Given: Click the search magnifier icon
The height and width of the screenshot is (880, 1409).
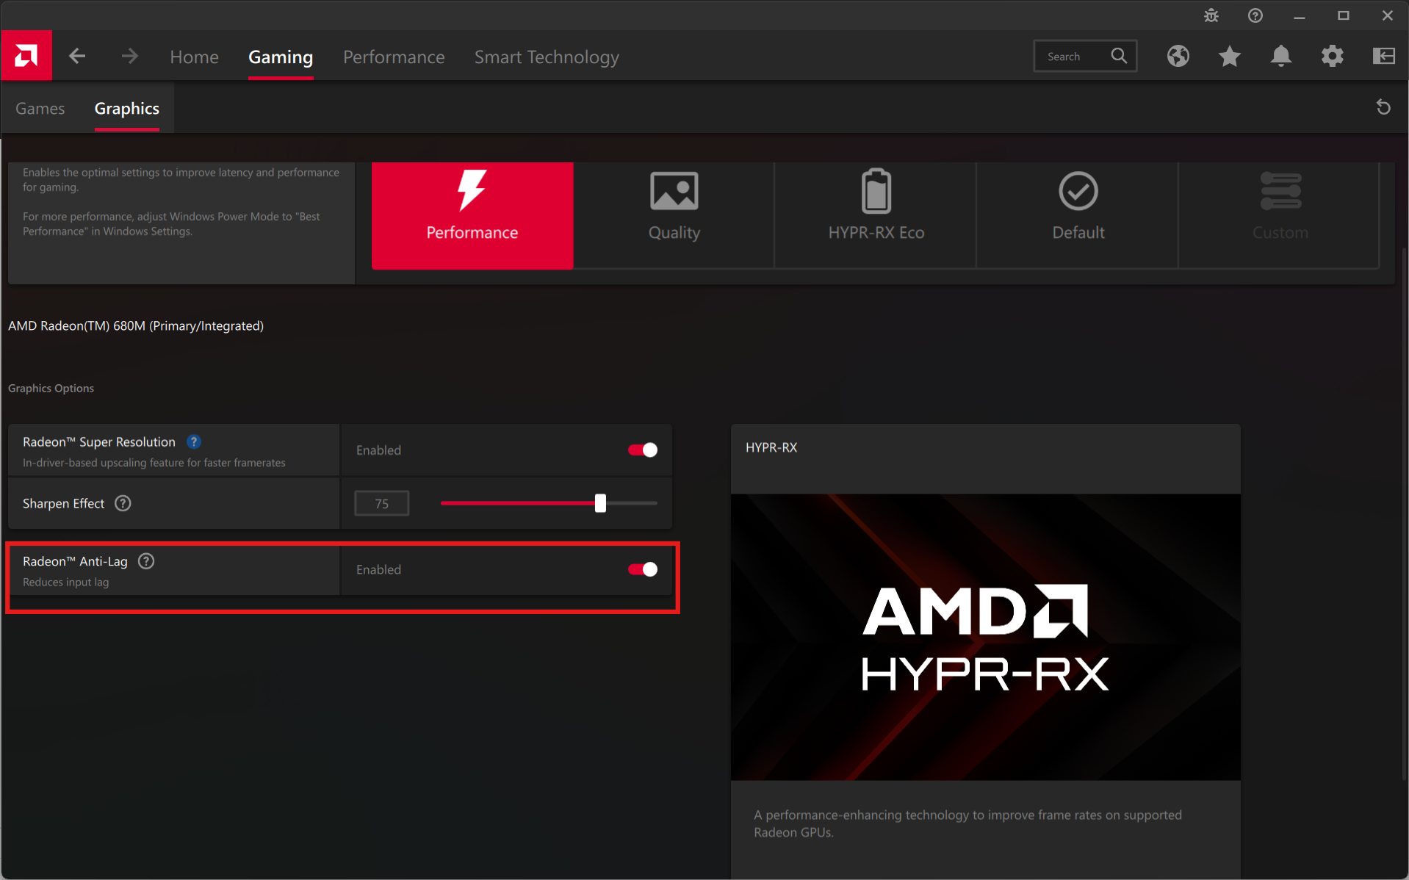Looking at the screenshot, I should [1119, 56].
